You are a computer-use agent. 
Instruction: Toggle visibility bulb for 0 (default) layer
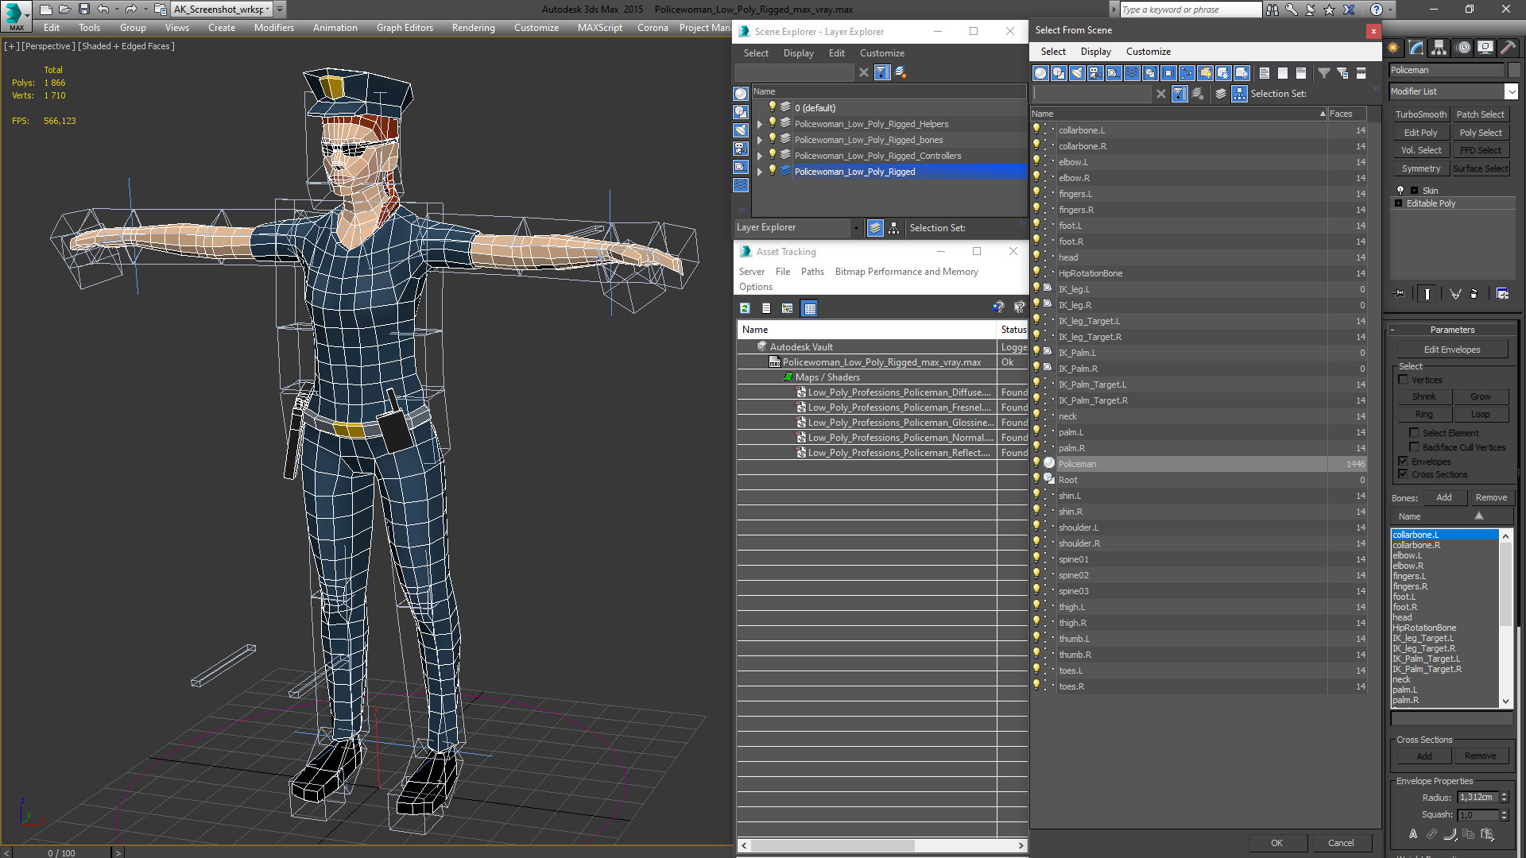pos(772,107)
